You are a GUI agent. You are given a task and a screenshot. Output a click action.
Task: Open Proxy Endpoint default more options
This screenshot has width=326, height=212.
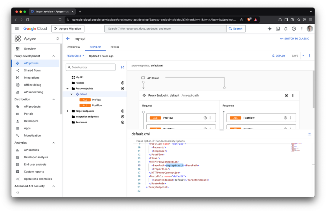[293, 95]
